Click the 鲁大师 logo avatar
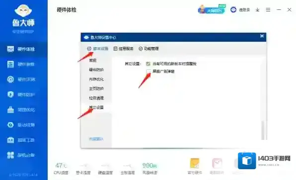 coord(23,11)
